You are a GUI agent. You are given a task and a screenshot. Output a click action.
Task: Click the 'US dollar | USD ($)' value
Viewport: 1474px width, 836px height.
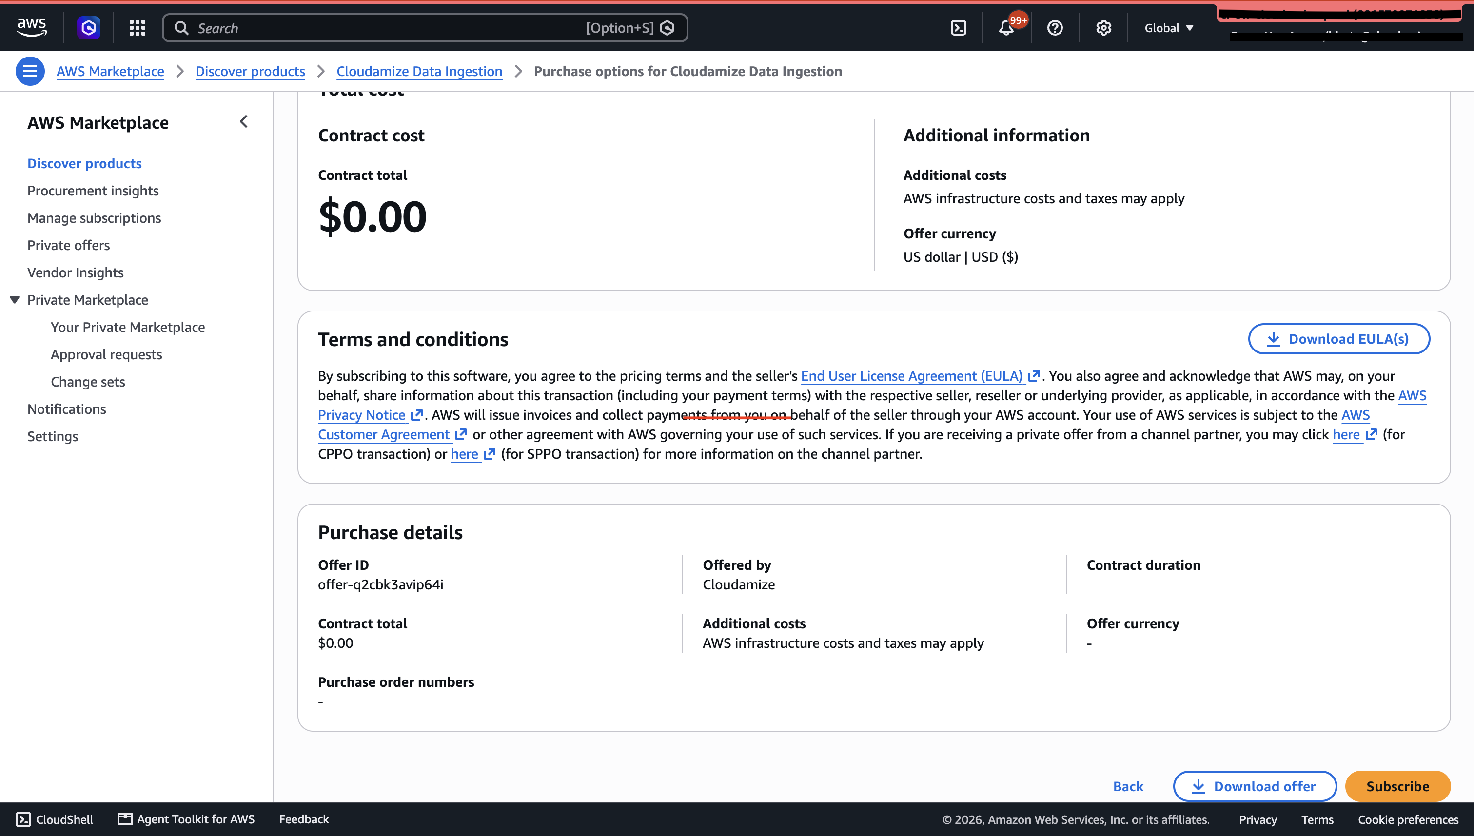click(961, 257)
